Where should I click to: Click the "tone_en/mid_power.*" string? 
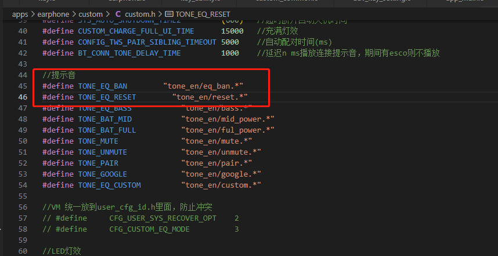pyautogui.click(x=228, y=119)
